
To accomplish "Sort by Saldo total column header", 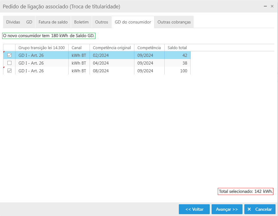I will pyautogui.click(x=177, y=48).
